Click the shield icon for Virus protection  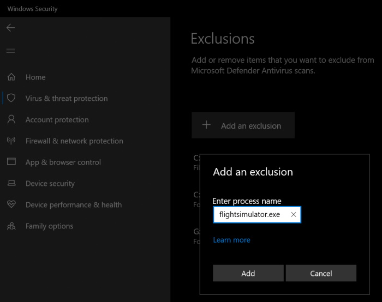pyautogui.click(x=11, y=98)
